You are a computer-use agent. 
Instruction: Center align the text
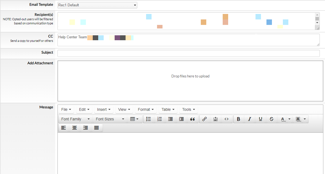pos(74,128)
